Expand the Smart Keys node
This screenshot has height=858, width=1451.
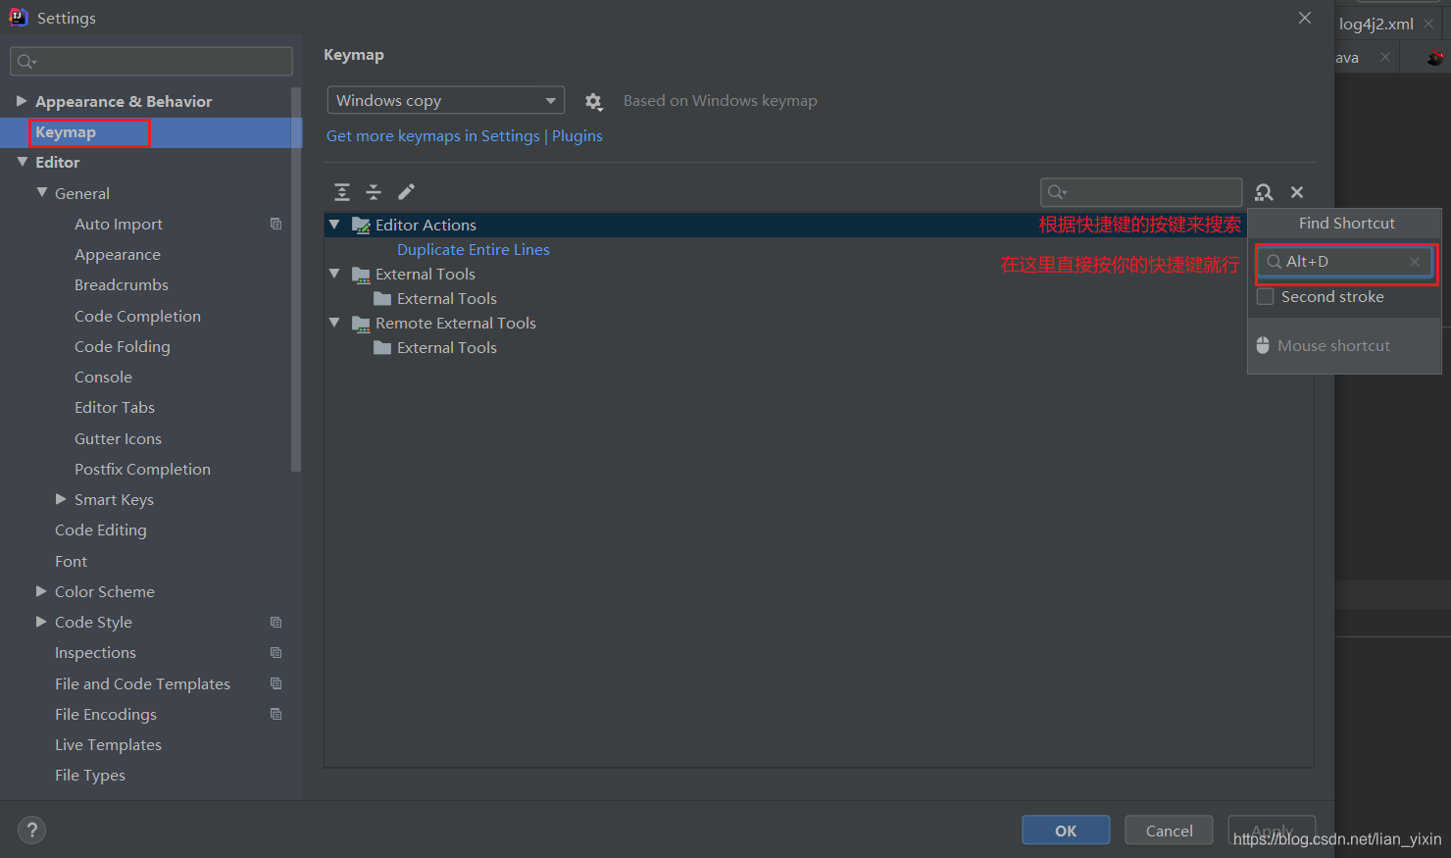coord(61,499)
